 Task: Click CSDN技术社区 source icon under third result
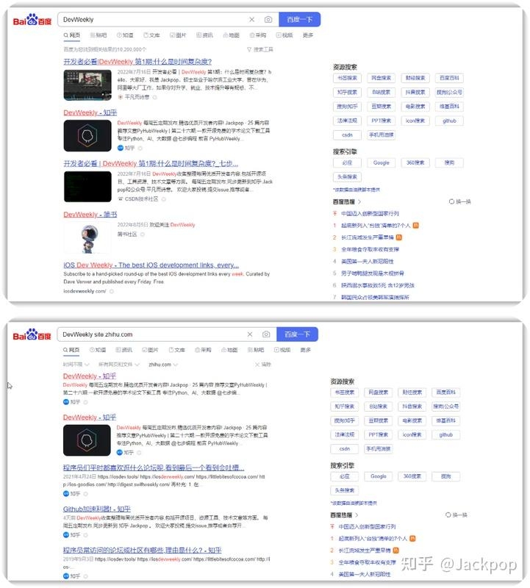tap(121, 198)
